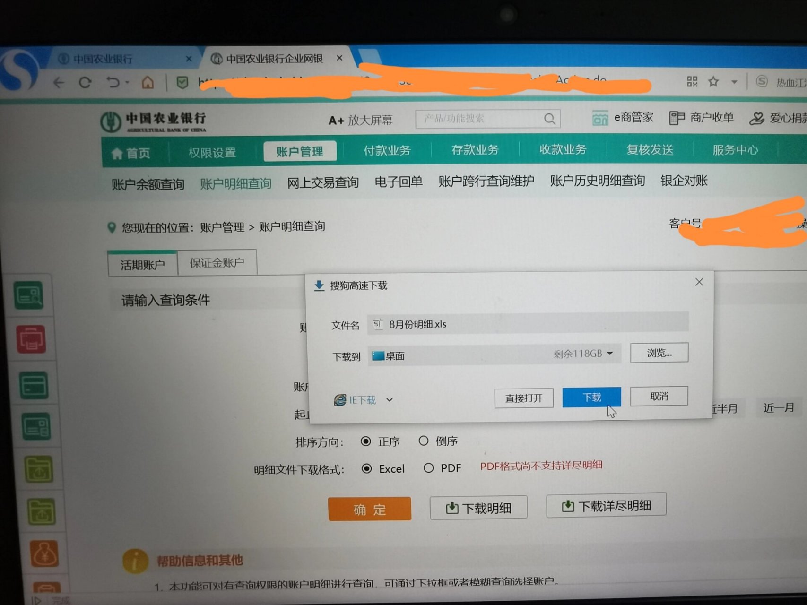Bookmark page with star icon
Viewport: 807px width, 605px height.
coord(713,82)
